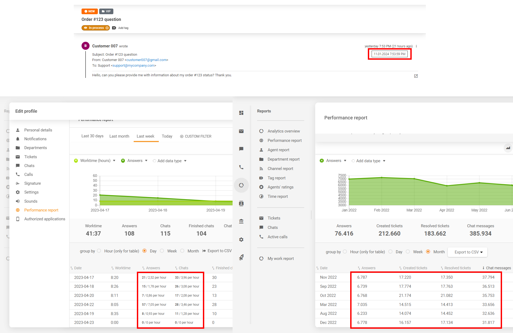Toggle the chart type icon
Image resolution: width=513 pixels, height=333 pixels.
click(x=508, y=148)
